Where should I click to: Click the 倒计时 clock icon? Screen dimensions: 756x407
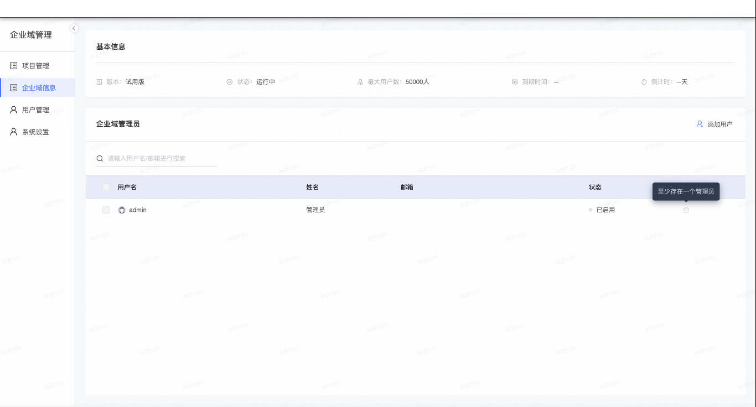(x=644, y=82)
